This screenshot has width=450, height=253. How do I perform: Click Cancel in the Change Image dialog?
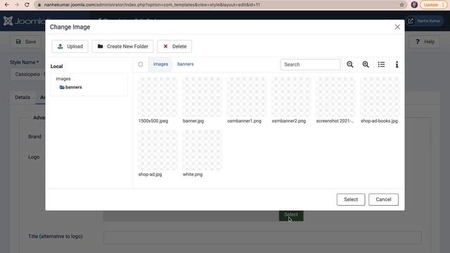tap(383, 200)
